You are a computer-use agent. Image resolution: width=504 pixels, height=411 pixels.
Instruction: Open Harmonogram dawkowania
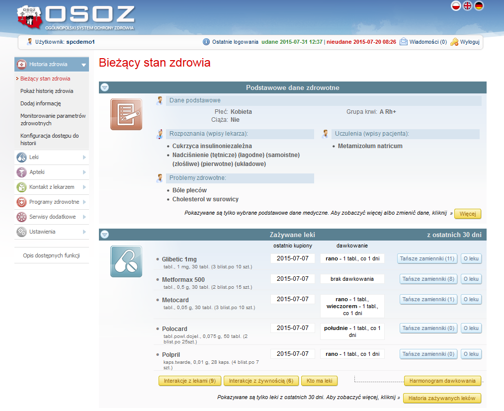(442, 381)
